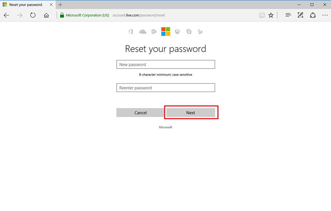Click the New password field
This screenshot has height=211, width=331.
tap(165, 64)
